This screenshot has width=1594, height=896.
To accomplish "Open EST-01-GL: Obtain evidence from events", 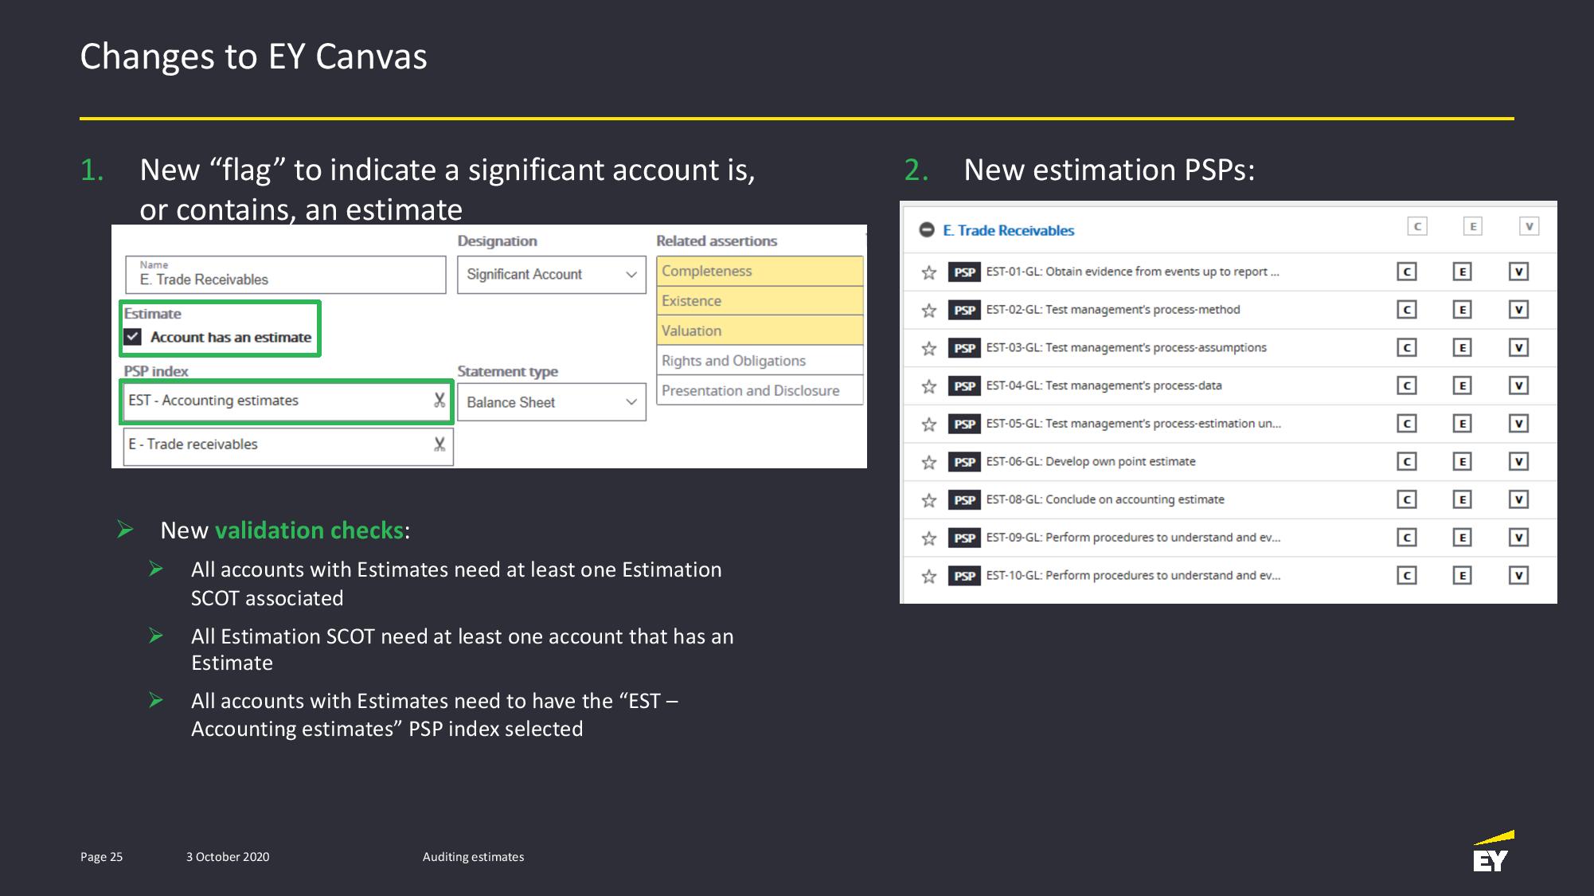I will coord(1132,272).
